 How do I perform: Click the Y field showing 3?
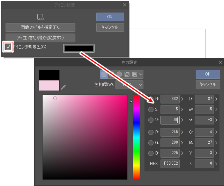pos(204,153)
